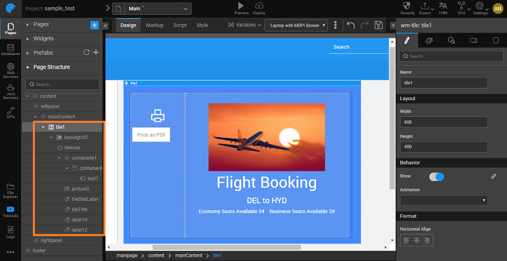
Task: Open the Animation dropdown
Action: [443, 200]
